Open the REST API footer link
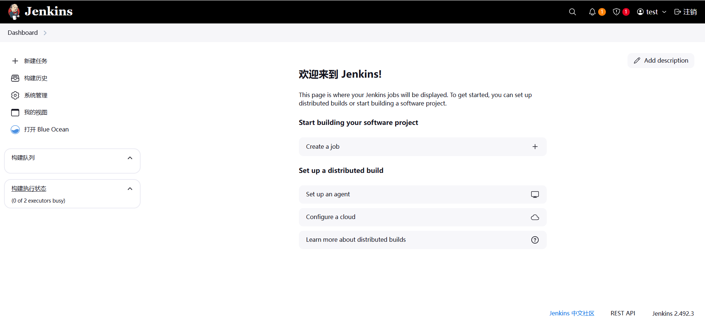The width and height of the screenshot is (705, 326). pyautogui.click(x=623, y=314)
